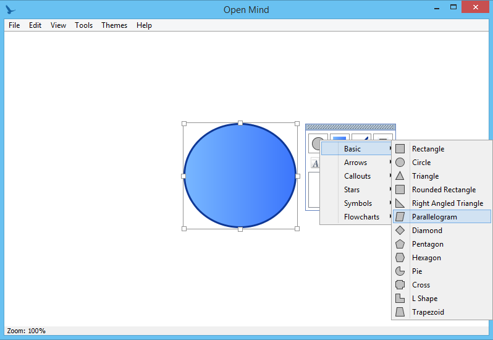Open the line style button in the floating toolbar
Viewport: 493px width, 340px height.
coord(383,137)
